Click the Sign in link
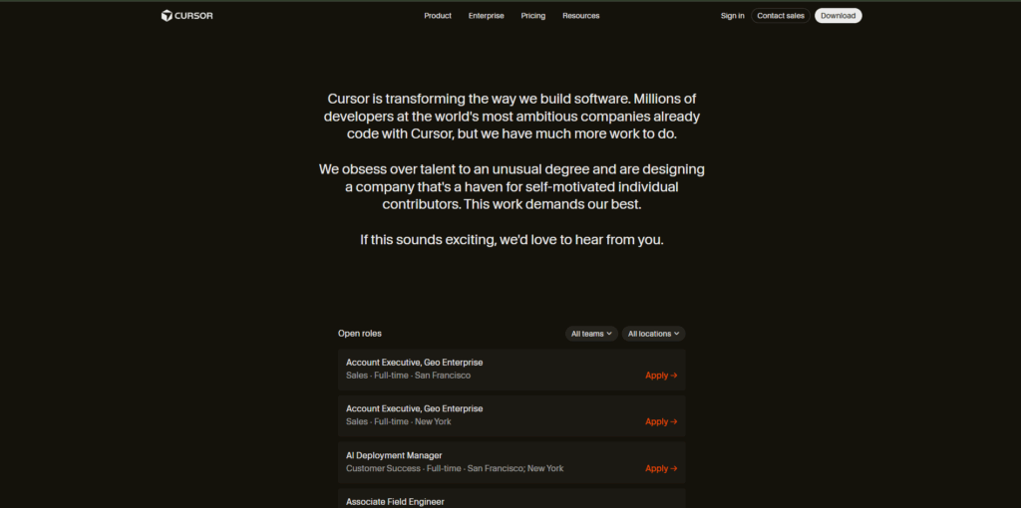The height and width of the screenshot is (508, 1021). 733,16
